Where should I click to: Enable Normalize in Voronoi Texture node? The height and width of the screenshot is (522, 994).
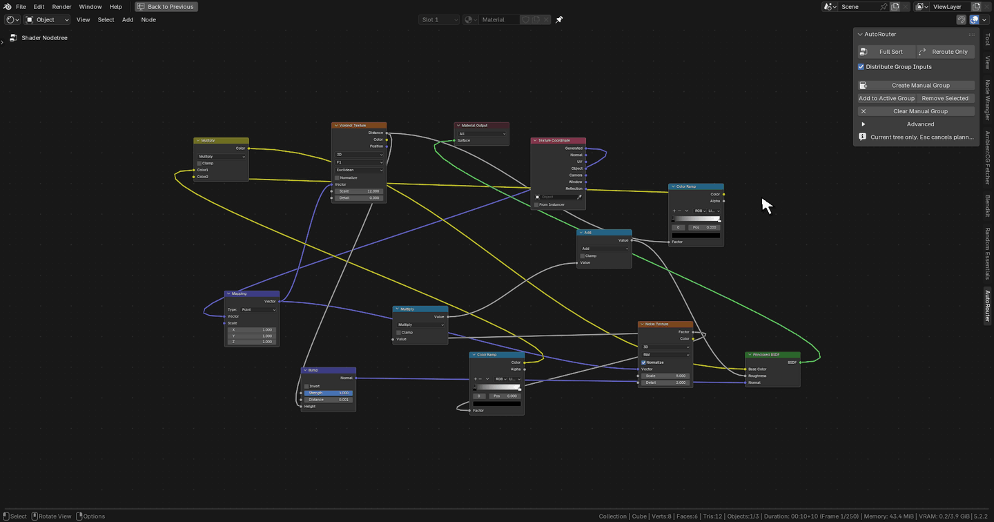tap(337, 178)
